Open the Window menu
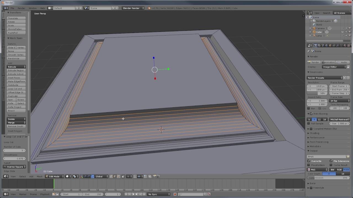 coord(33,8)
